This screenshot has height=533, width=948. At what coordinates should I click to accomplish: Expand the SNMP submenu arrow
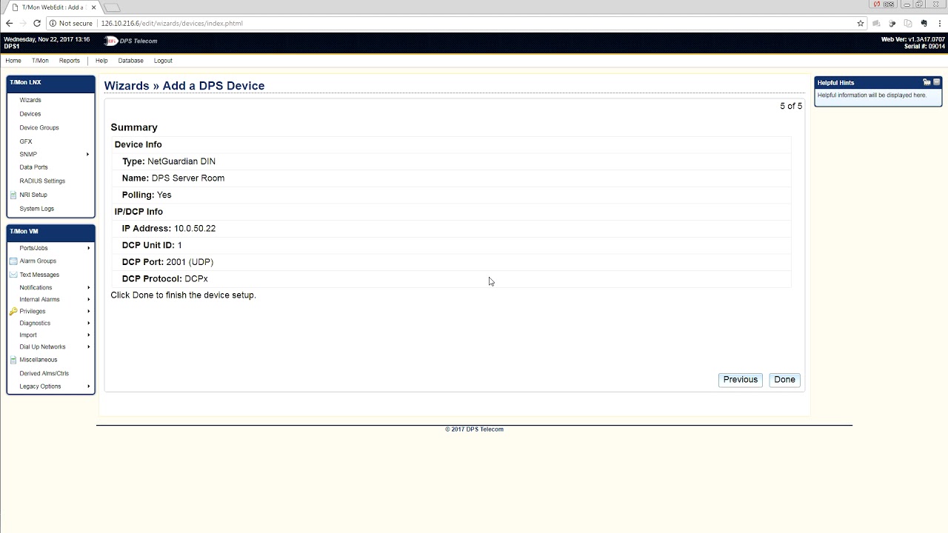pyautogui.click(x=87, y=155)
